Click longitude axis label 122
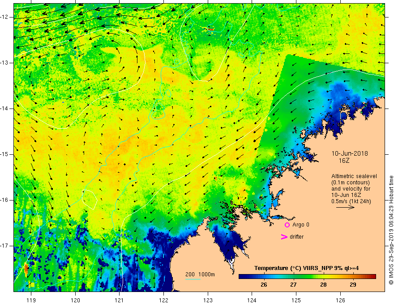The height and width of the screenshot is (305, 394). pos(163,300)
